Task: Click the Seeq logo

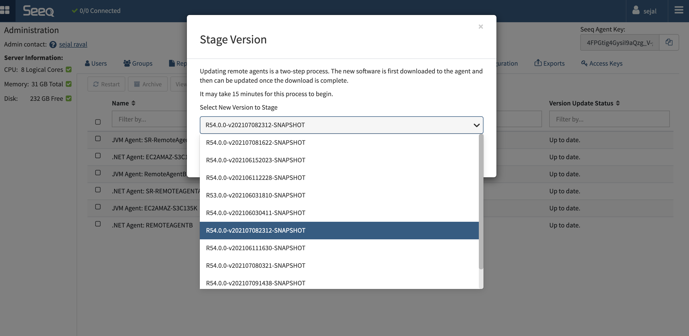Action: pyautogui.click(x=38, y=11)
